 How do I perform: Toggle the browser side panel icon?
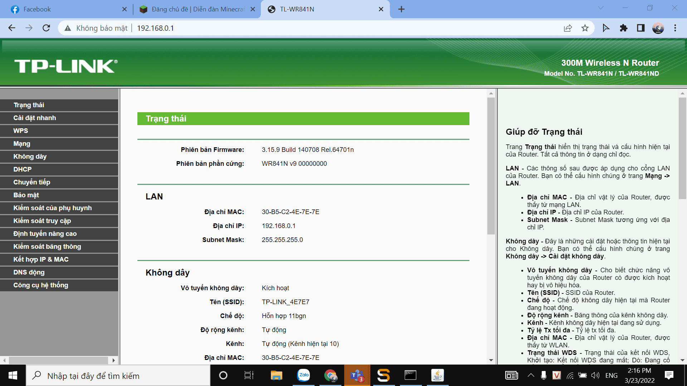[640, 28]
